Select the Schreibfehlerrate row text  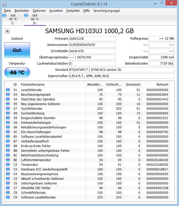pos(33,193)
